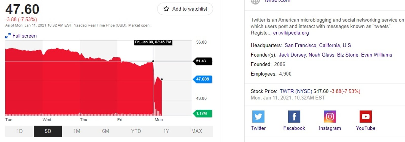The height and width of the screenshot is (142, 405).
Task: Open the en.wikipedia.org link
Action: 291,33
